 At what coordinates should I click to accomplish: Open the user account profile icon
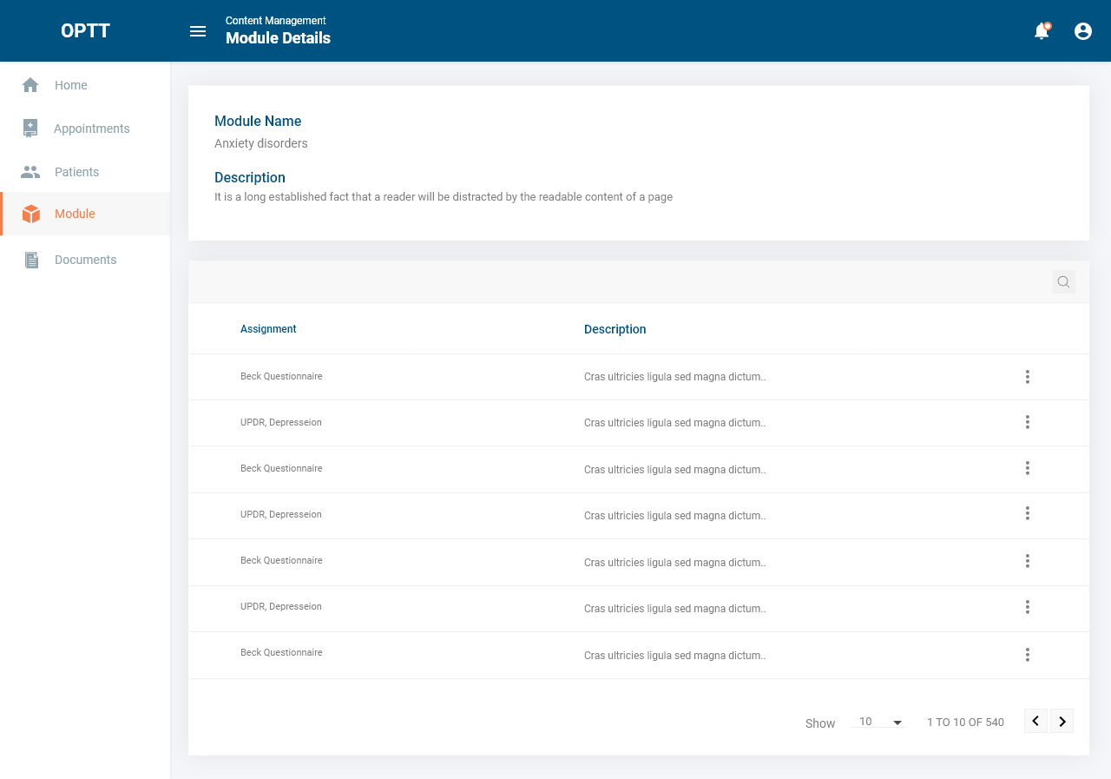(1082, 31)
